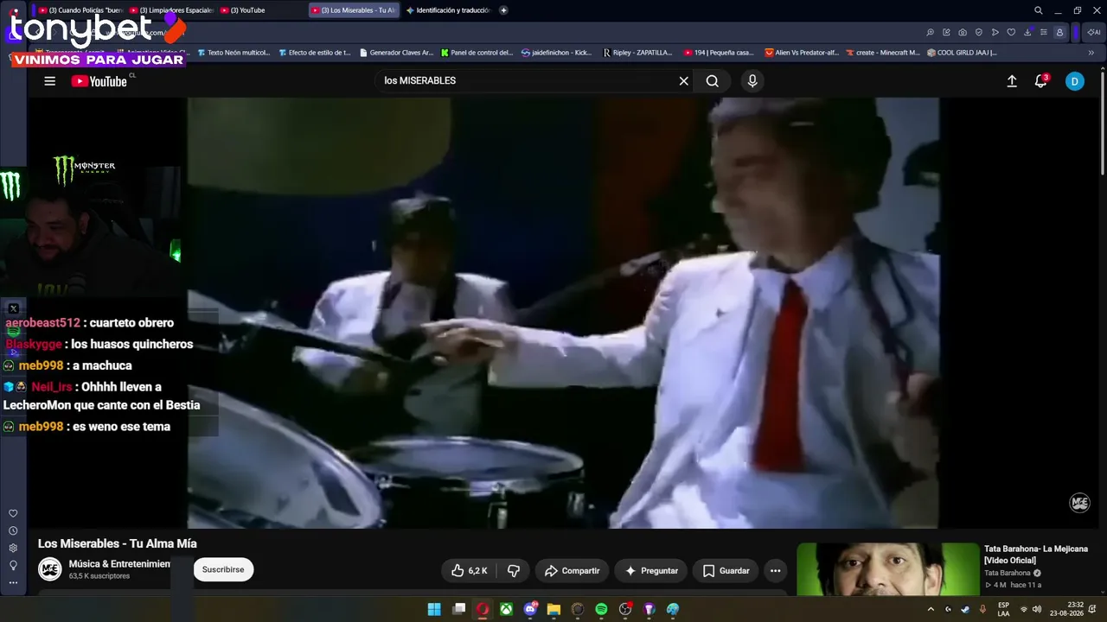Share the video via Compartir

(572, 571)
